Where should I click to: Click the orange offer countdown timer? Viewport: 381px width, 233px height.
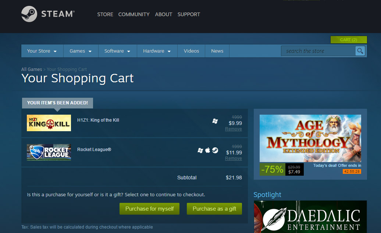pos(352,171)
